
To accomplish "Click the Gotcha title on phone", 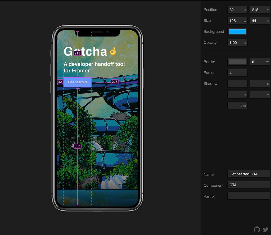I will (x=85, y=51).
